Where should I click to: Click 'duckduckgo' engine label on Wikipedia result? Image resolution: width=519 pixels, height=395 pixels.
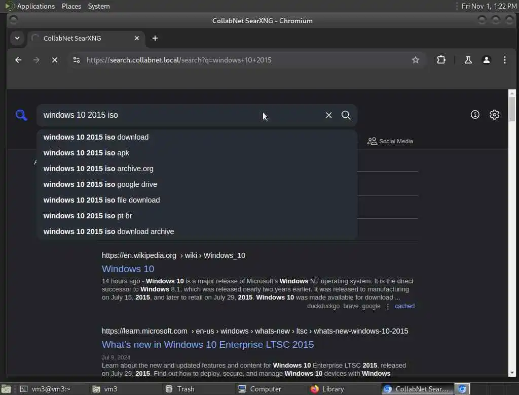click(323, 306)
